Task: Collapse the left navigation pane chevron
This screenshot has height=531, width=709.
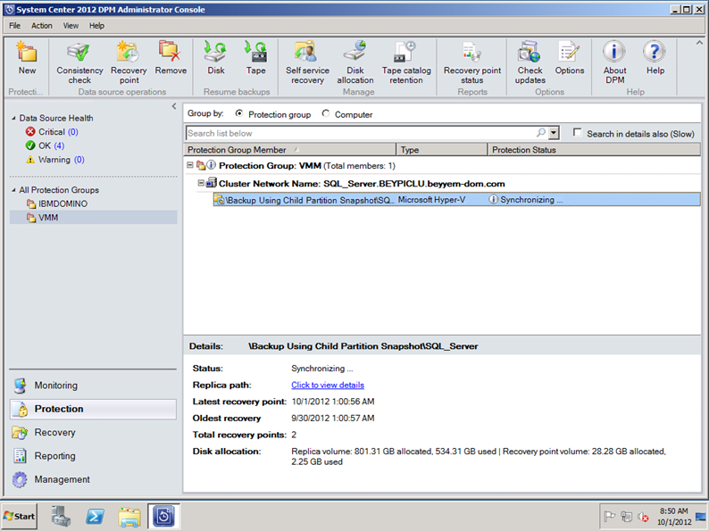Action: point(174,106)
